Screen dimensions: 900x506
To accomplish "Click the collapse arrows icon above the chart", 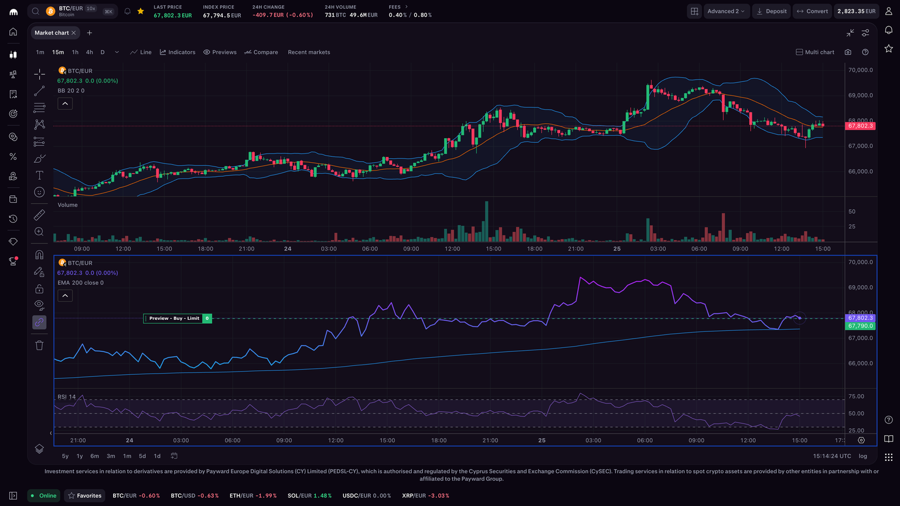I will [850, 33].
